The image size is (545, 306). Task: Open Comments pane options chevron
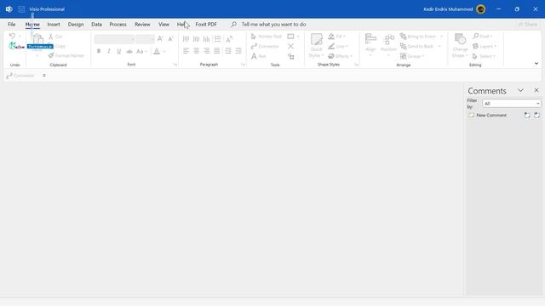tap(520, 90)
